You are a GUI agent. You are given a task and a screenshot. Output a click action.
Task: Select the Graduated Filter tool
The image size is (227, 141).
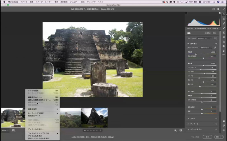coord(224,32)
